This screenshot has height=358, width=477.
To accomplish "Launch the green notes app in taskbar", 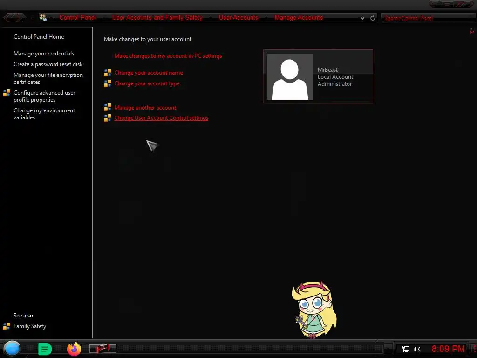I will (45, 349).
